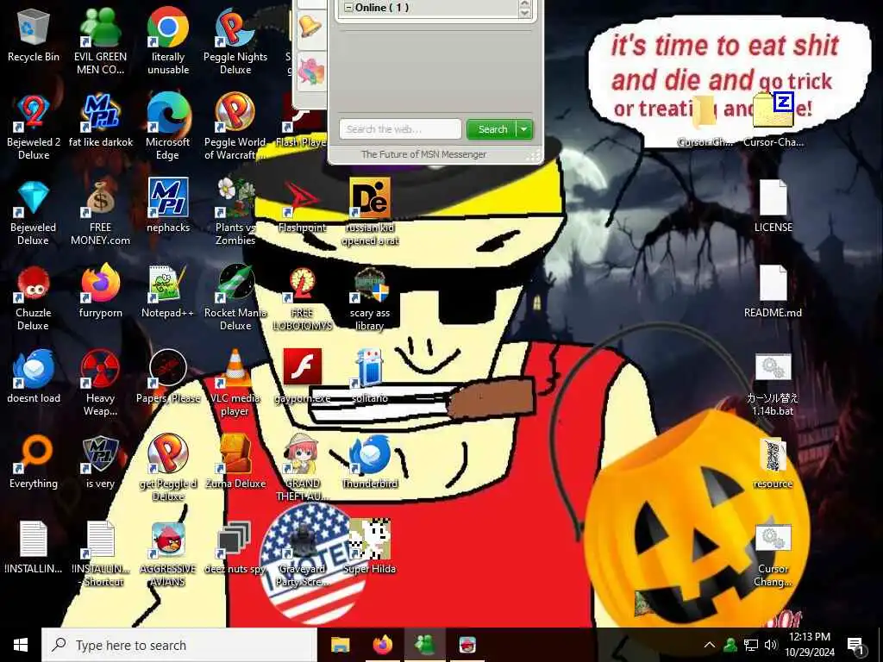Show hidden system tray icons

tap(710, 645)
